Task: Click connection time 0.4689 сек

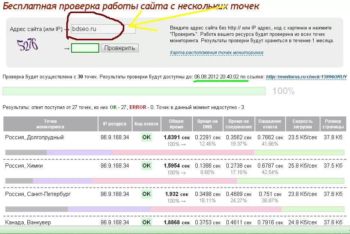Action: click(x=239, y=194)
